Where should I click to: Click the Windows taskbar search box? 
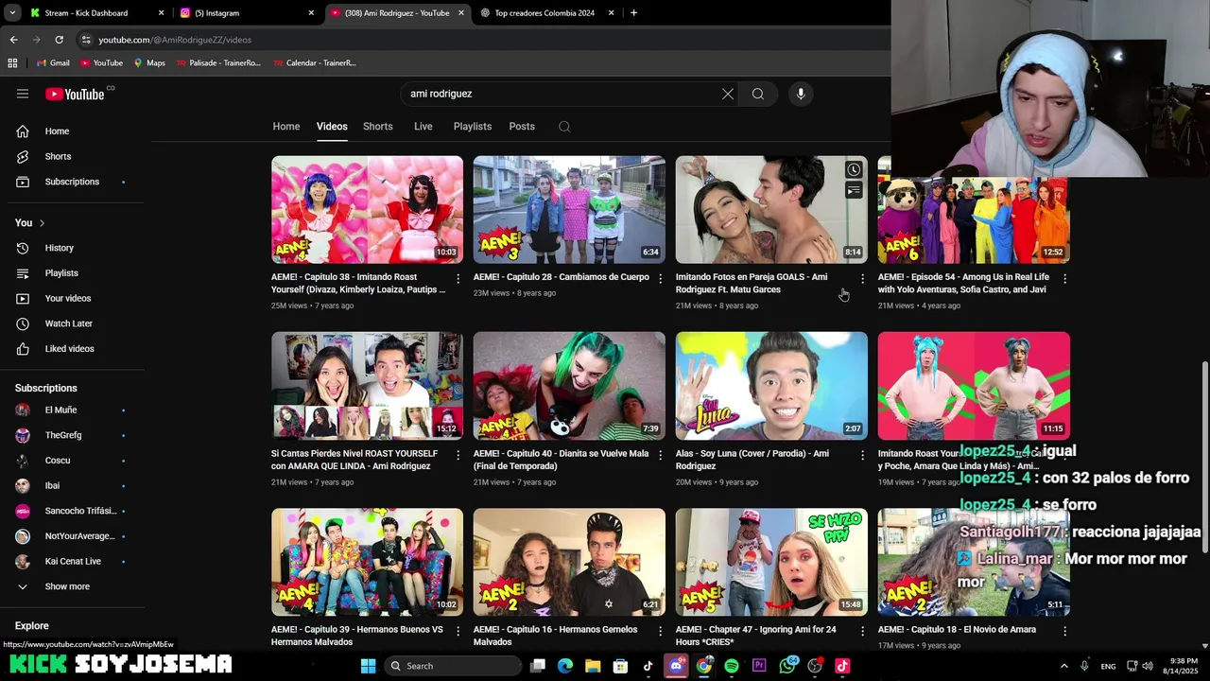[x=454, y=666]
